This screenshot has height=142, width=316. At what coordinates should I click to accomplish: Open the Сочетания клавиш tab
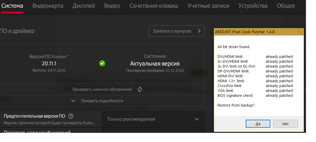[154, 6]
